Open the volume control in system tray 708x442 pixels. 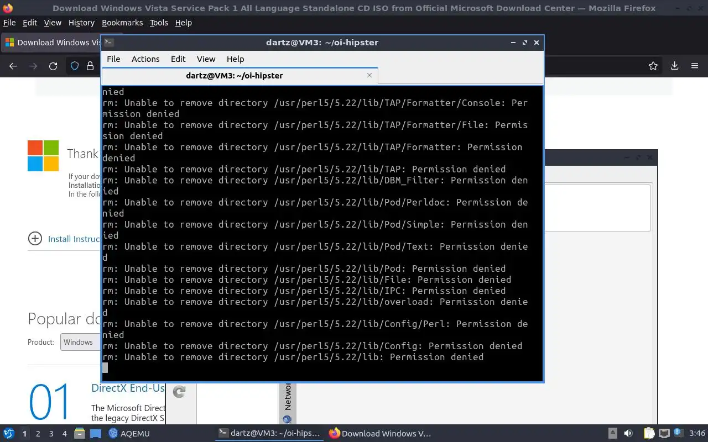click(628, 433)
